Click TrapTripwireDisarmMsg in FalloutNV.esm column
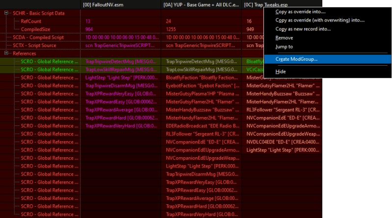Screen dimensions: 392x218 [121, 86]
